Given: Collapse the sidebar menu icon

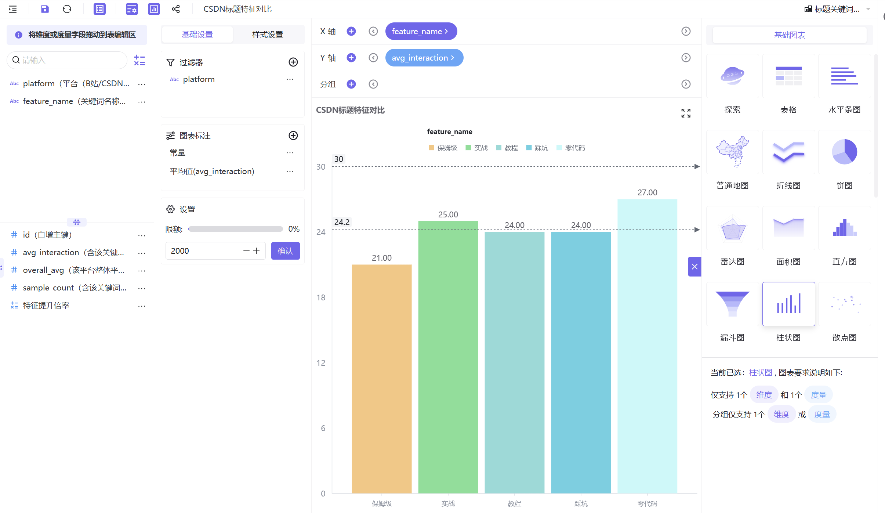Looking at the screenshot, I should [13, 9].
